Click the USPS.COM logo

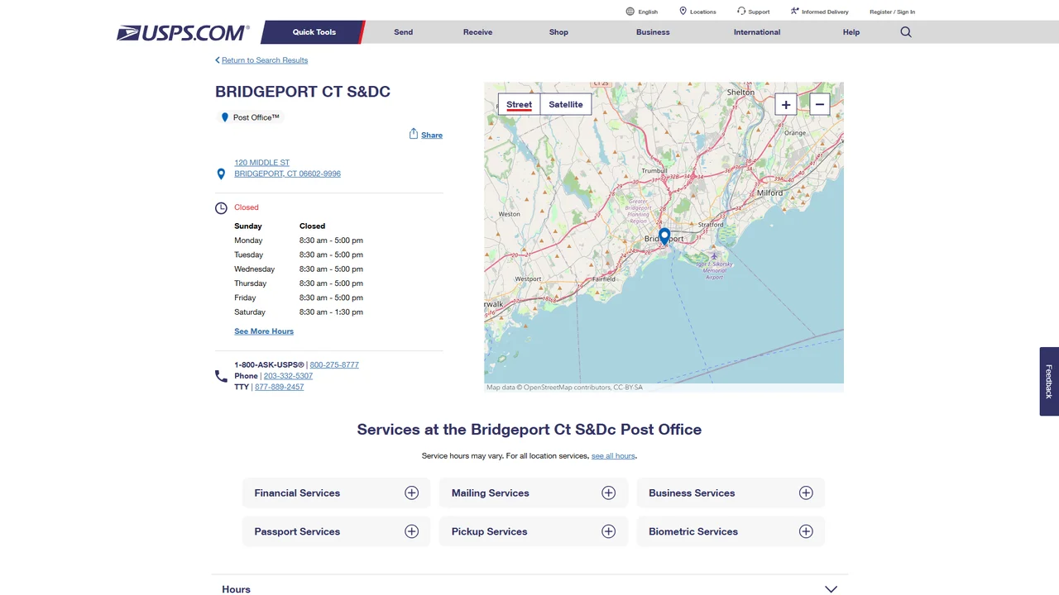pos(183,33)
